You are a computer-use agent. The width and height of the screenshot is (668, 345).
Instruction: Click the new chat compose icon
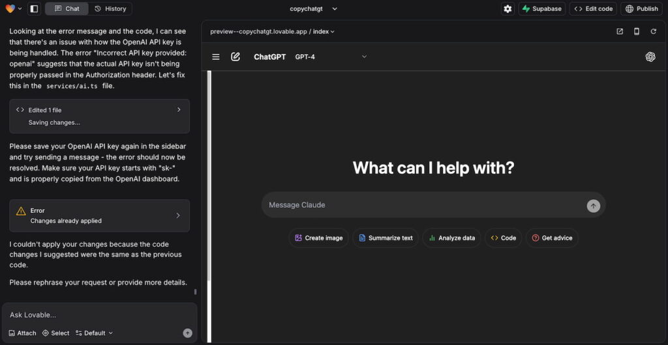coord(235,57)
